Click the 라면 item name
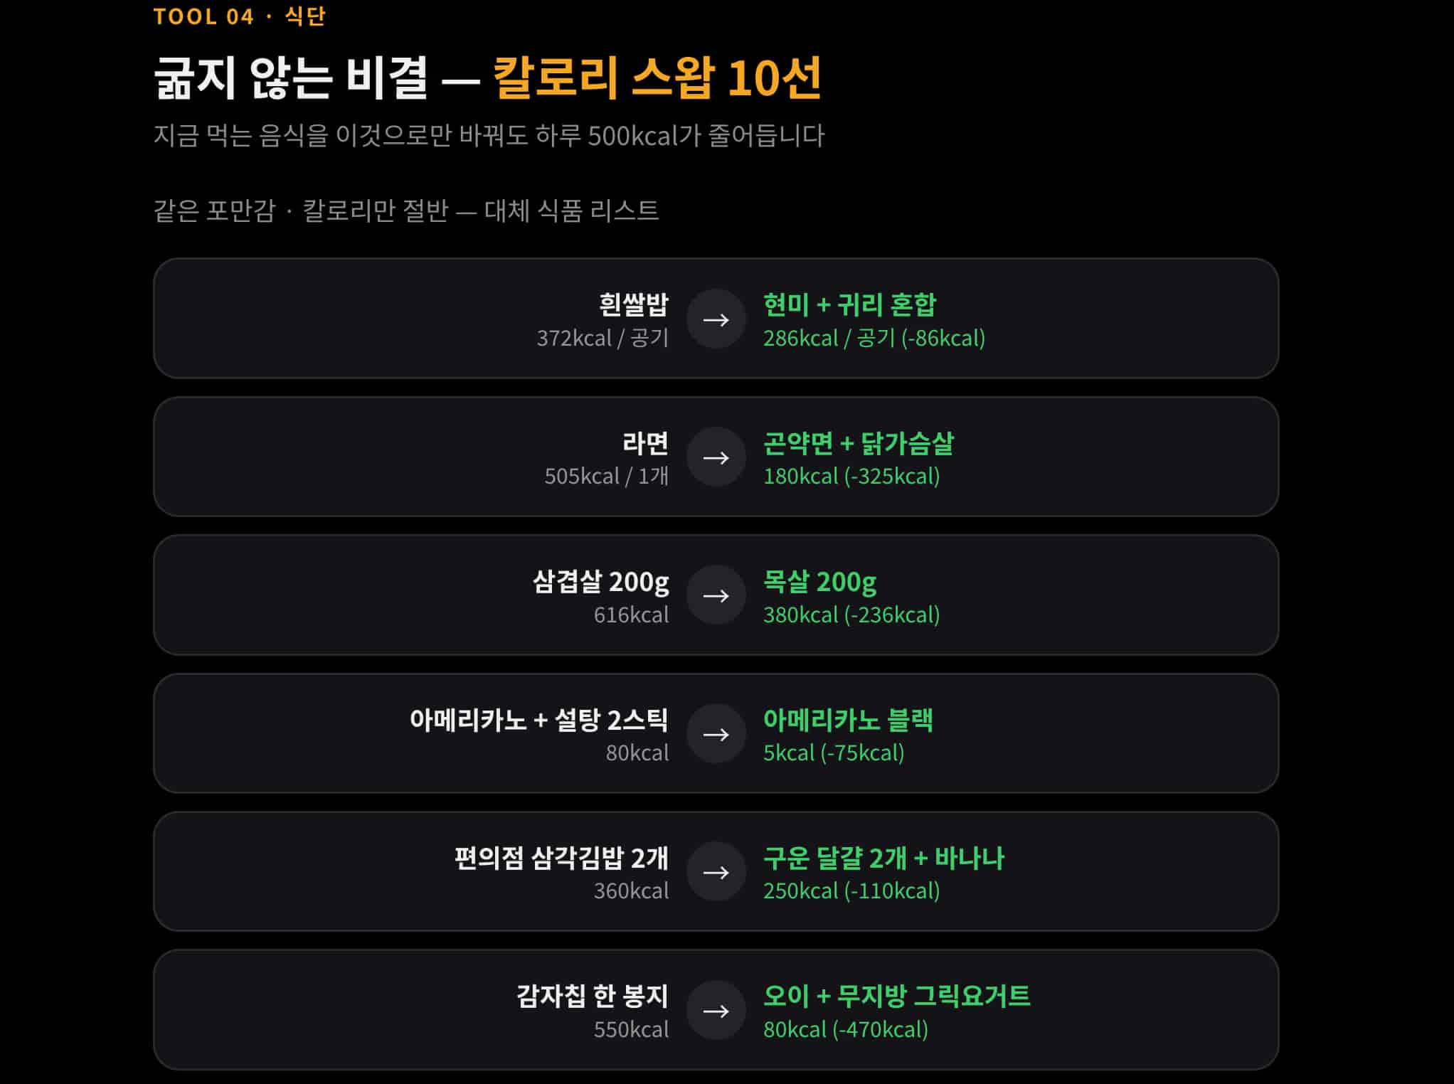Screen dimensions: 1454x1084 click(645, 443)
